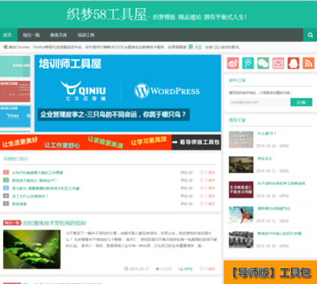The height and width of the screenshot is (284, 317).
Task: Open the Weibo social icon
Action: coord(233,63)
